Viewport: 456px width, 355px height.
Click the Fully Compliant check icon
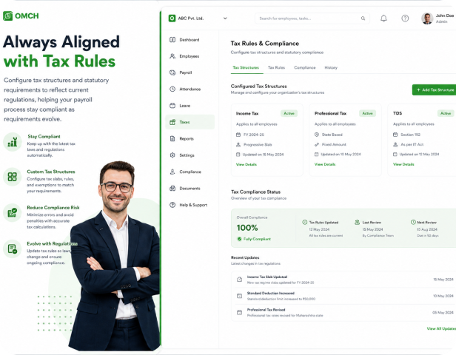point(239,239)
